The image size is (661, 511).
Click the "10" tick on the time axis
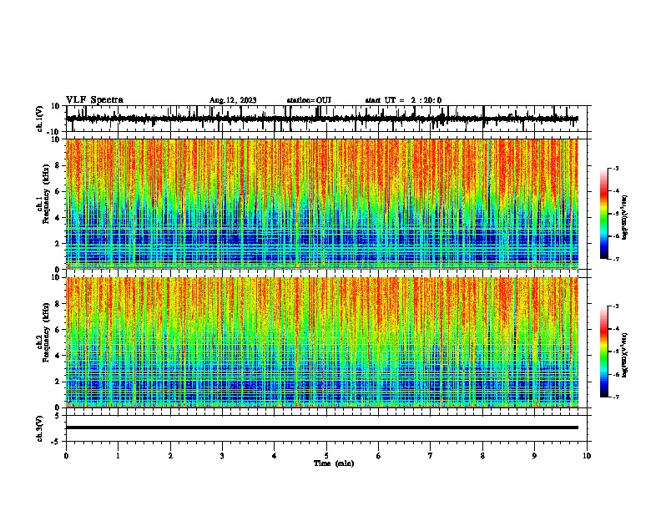coord(587,456)
